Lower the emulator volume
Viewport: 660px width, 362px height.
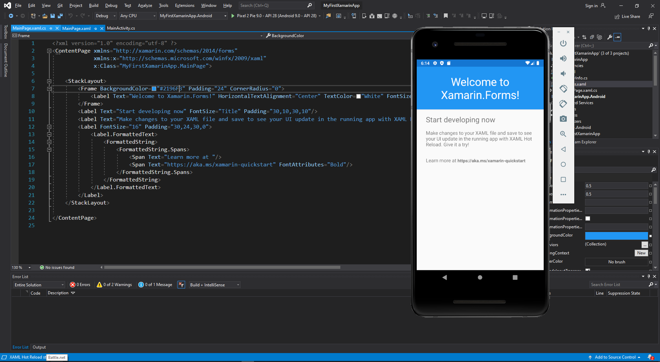pos(563,74)
